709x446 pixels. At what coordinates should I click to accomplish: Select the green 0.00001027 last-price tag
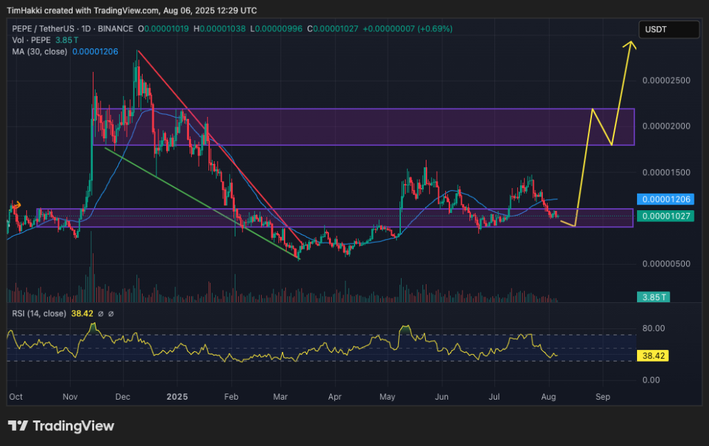pyautogui.click(x=665, y=216)
